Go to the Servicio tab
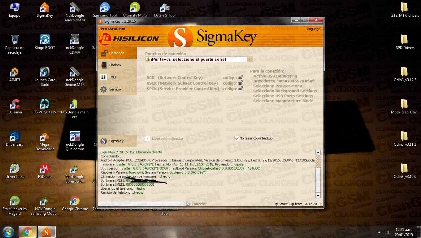Screen dimensions: 421x238 [117, 89]
